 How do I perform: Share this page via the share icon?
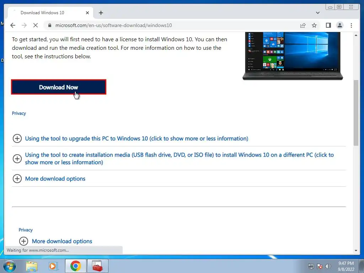303,25
